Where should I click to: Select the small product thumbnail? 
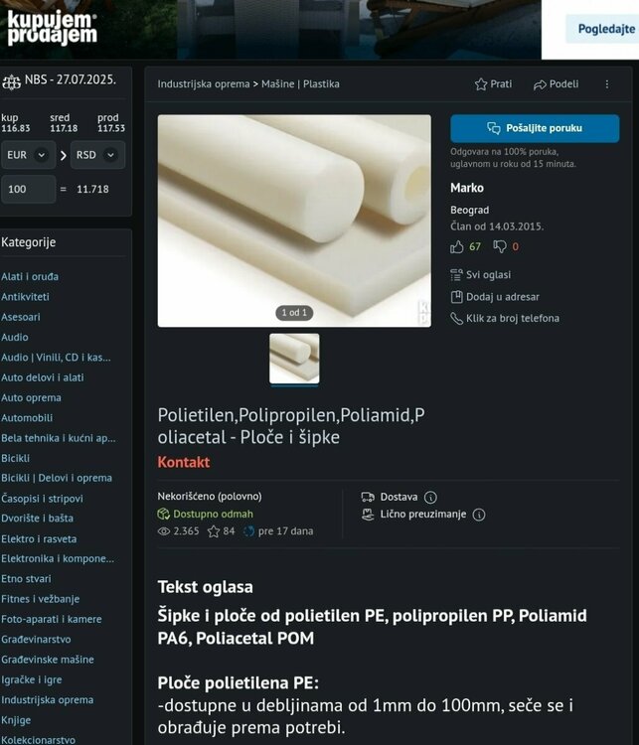294,359
